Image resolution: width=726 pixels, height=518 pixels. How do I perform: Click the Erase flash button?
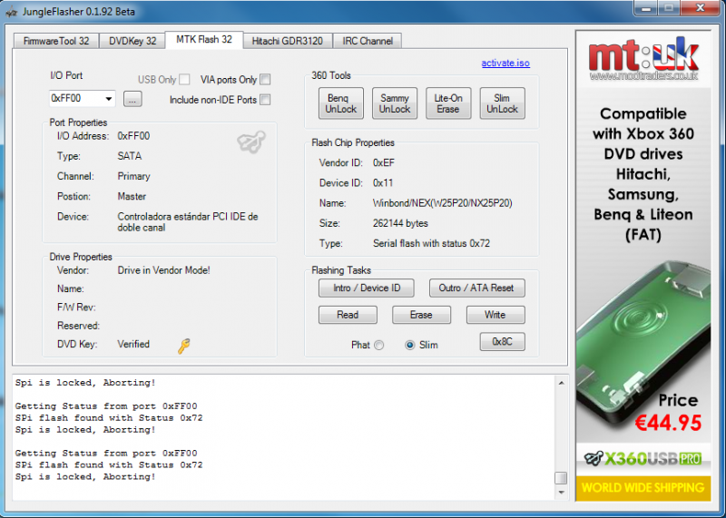[x=421, y=315]
